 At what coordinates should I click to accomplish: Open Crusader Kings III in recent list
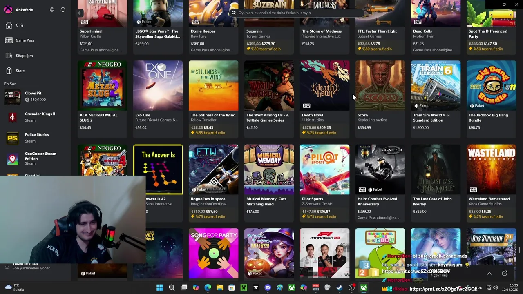click(x=35, y=117)
